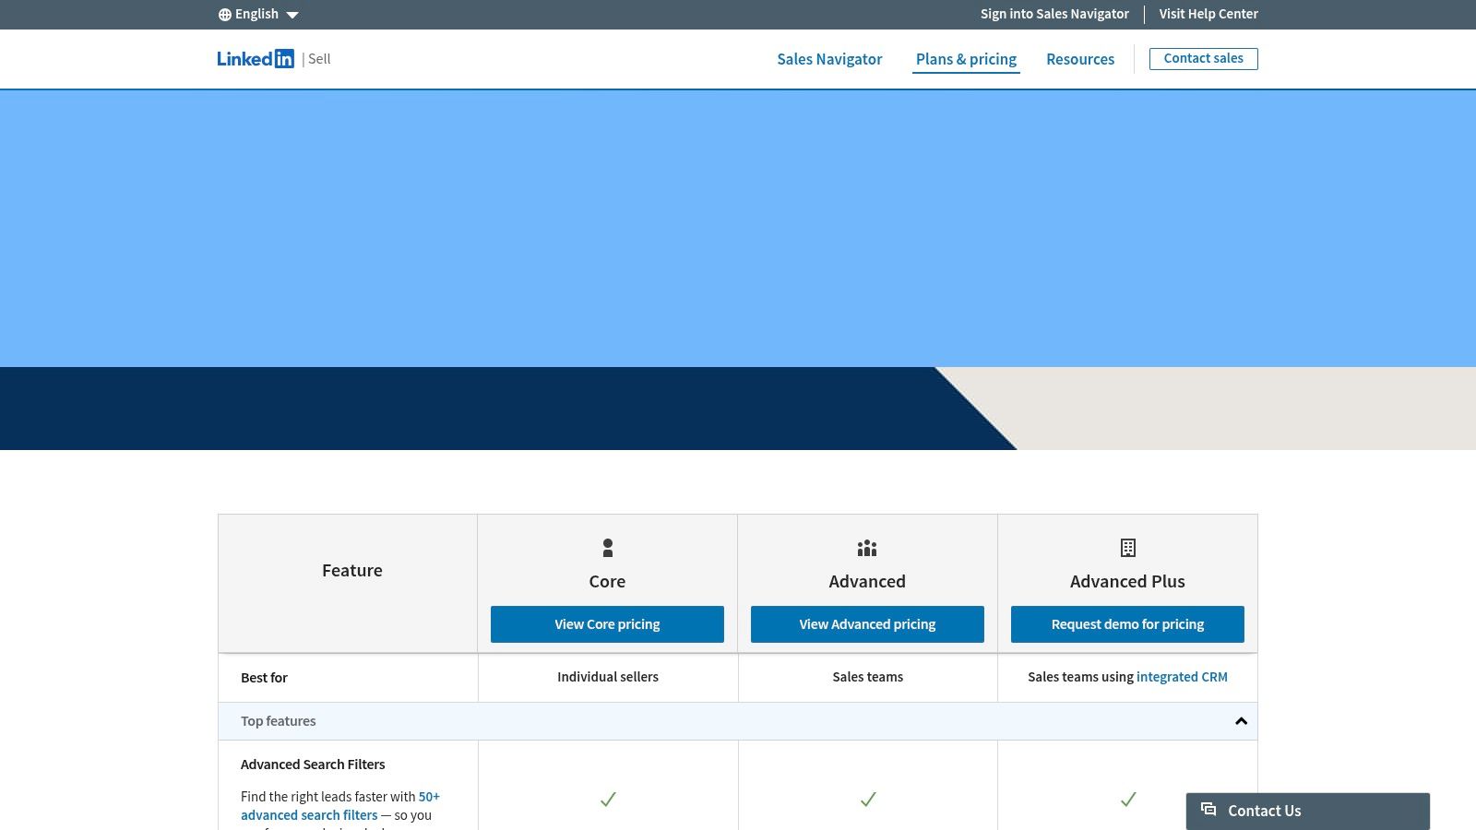Open the Resources menu item

(x=1079, y=58)
